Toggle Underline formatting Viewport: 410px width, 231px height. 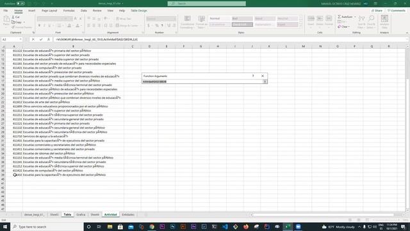pos(49,26)
